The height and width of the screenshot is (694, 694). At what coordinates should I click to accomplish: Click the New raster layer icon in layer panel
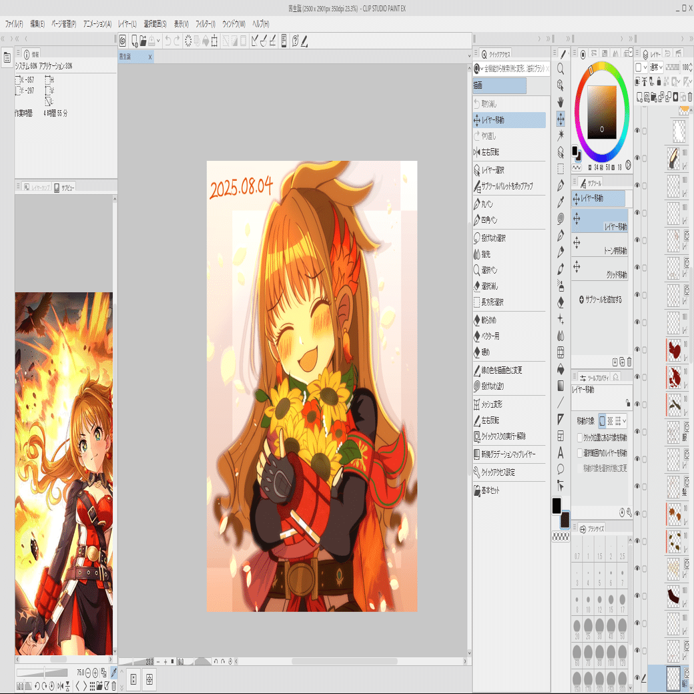639,97
